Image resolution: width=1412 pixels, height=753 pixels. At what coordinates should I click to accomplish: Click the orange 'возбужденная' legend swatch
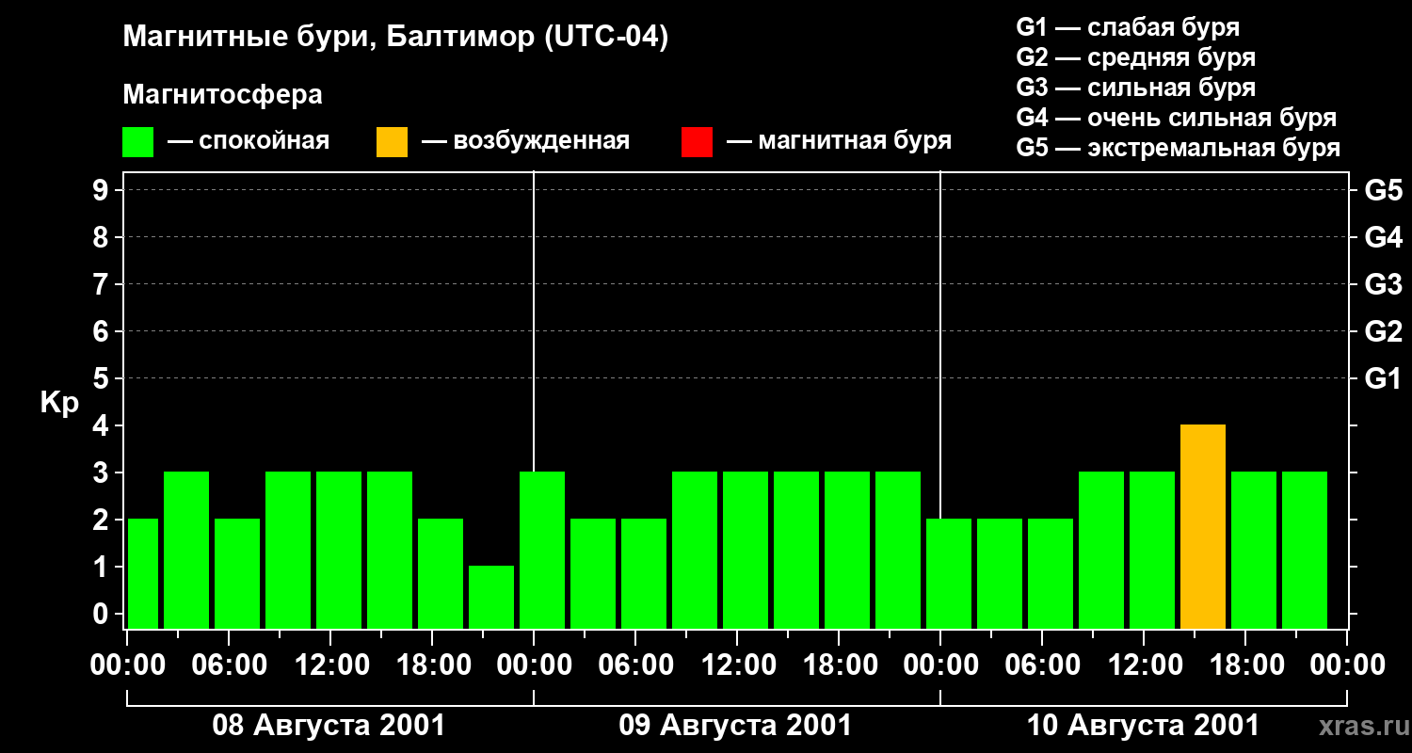[392, 142]
